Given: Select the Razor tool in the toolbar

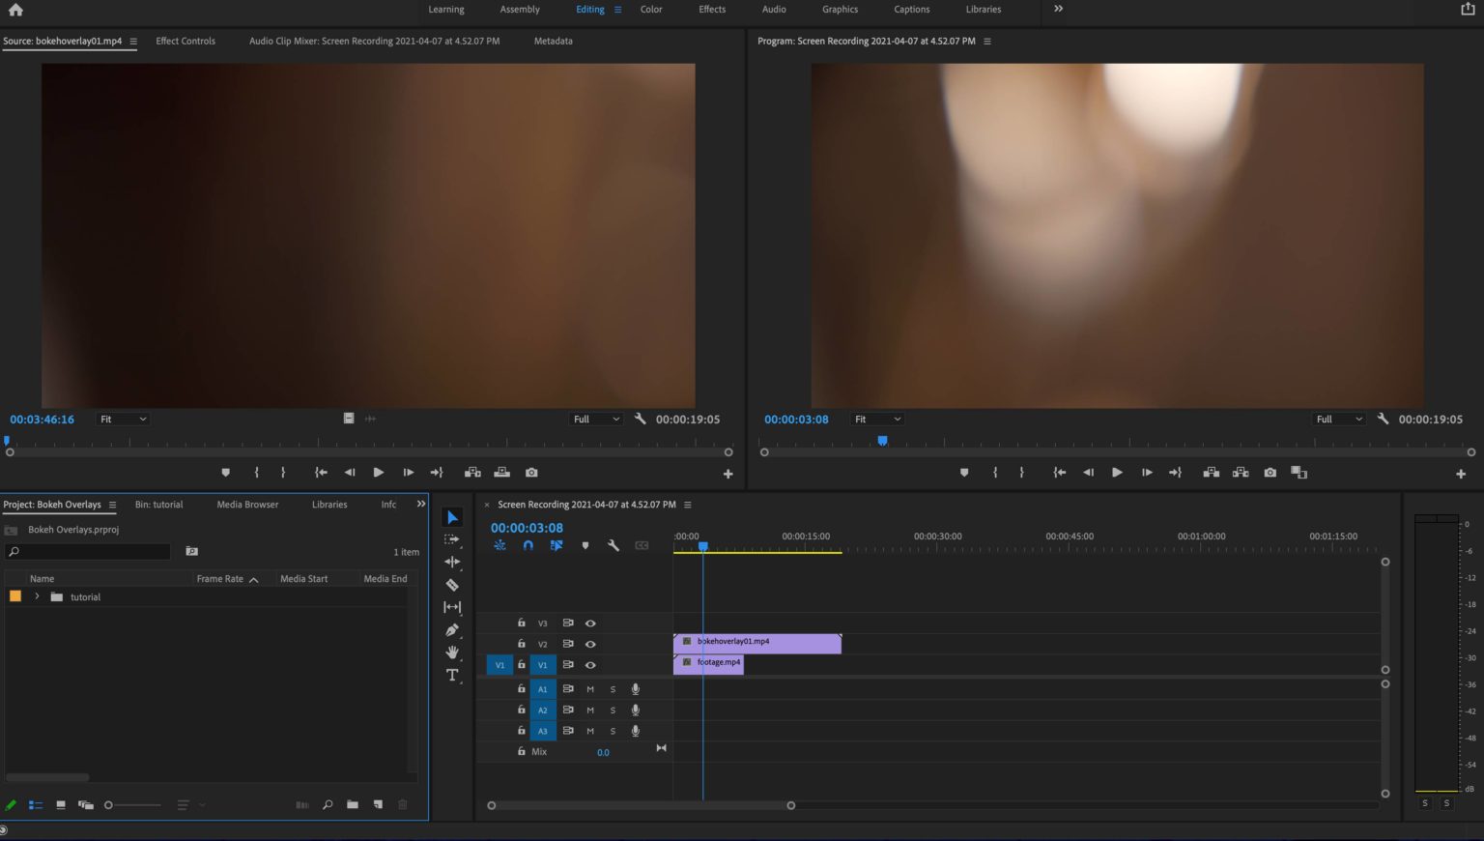Looking at the screenshot, I should 451,585.
